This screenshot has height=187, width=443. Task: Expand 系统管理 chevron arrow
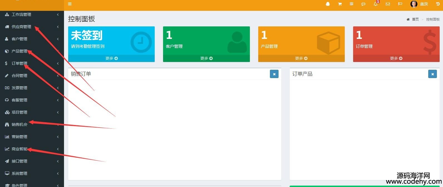point(58,173)
